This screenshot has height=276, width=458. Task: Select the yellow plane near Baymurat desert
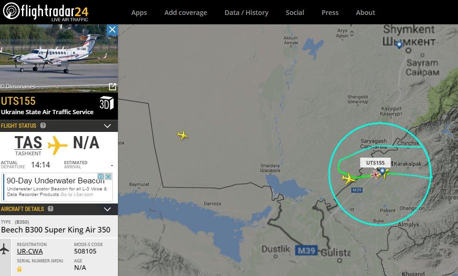click(182, 135)
